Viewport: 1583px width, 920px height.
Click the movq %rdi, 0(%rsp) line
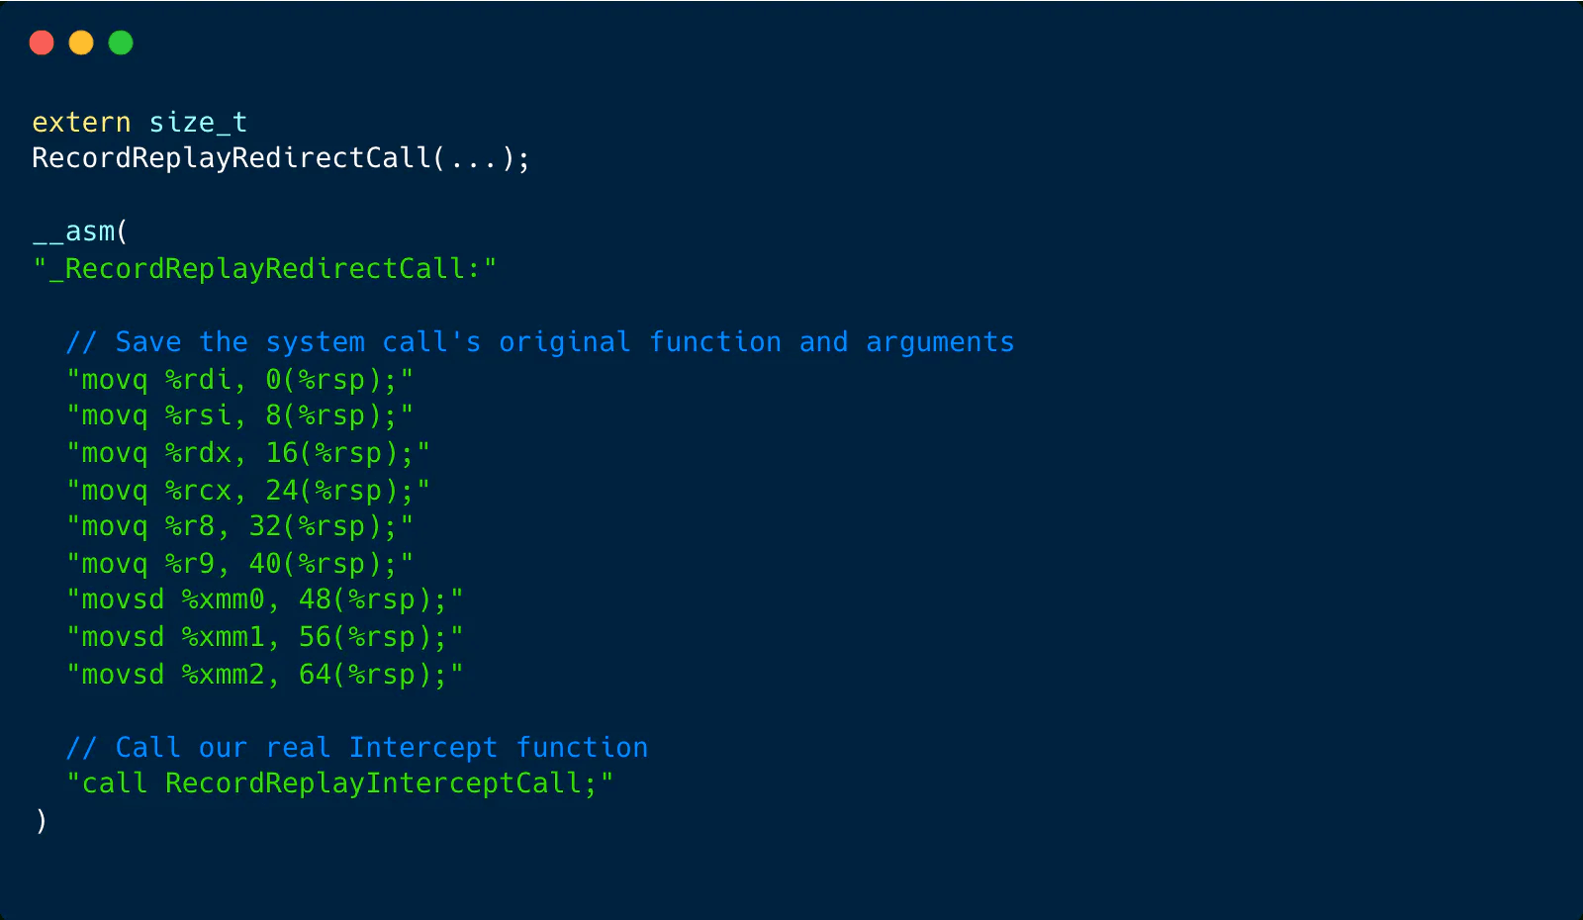(239, 380)
